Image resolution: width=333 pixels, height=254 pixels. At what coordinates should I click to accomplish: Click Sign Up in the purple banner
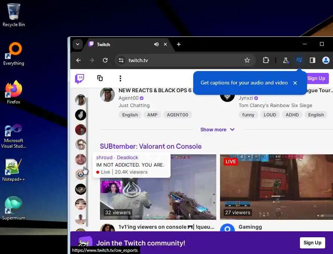tap(313, 243)
